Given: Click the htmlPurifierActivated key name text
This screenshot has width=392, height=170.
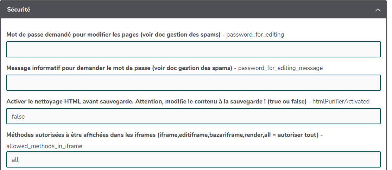Looking at the screenshot, I should 341,101.
